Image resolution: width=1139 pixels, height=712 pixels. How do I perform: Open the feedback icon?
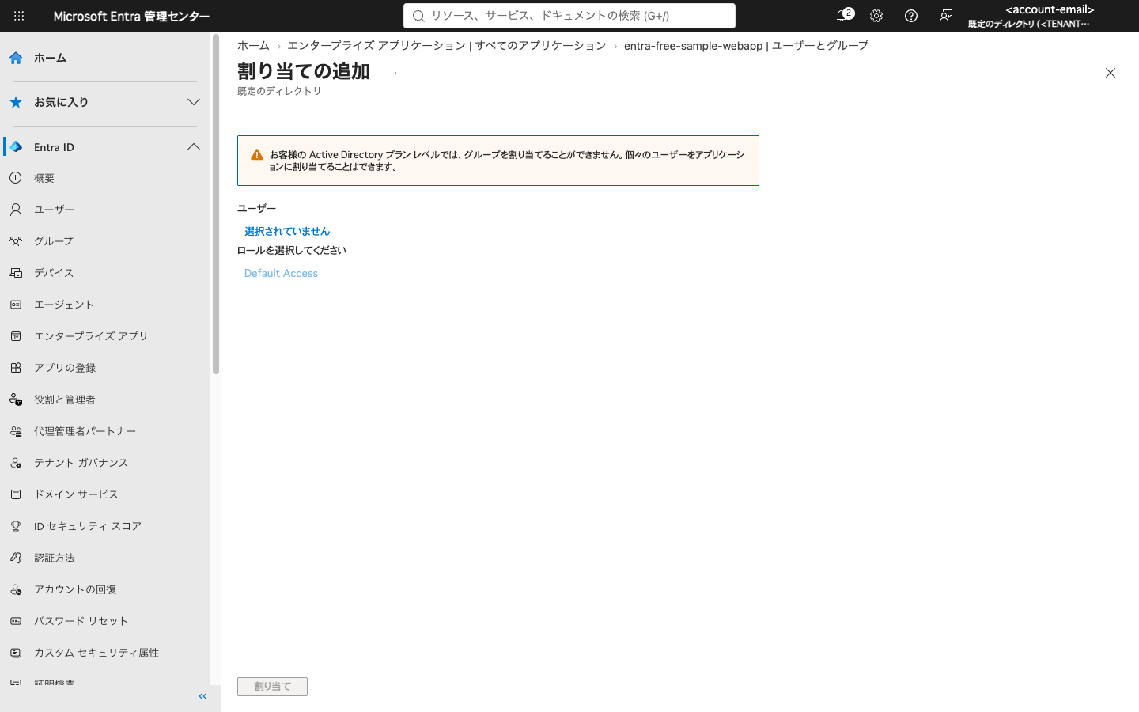pos(946,16)
